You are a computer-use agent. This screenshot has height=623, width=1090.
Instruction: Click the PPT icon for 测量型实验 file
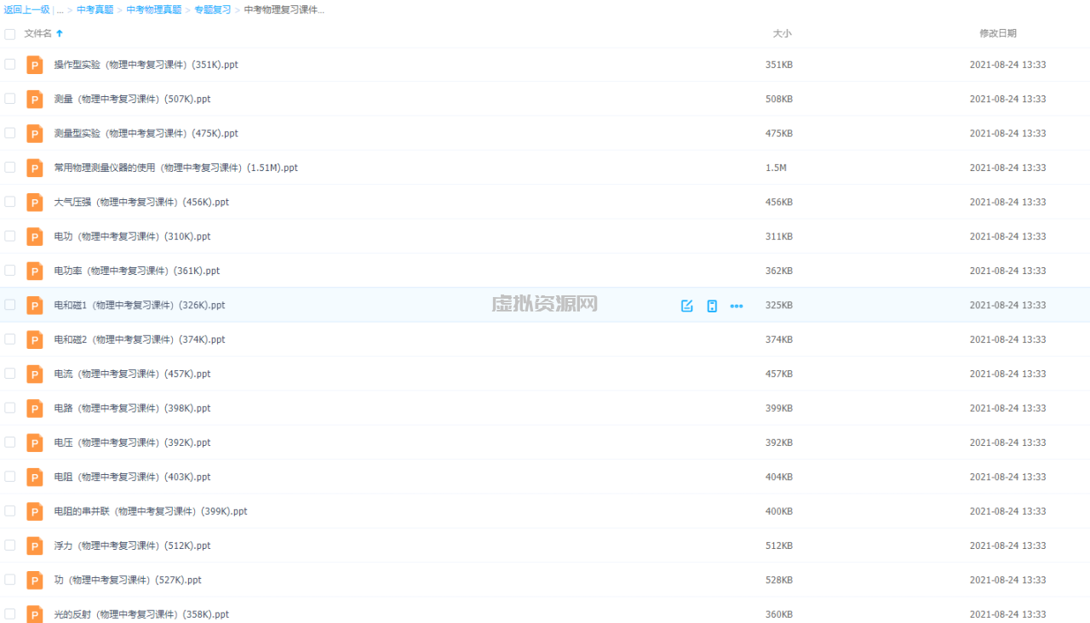tap(35, 134)
